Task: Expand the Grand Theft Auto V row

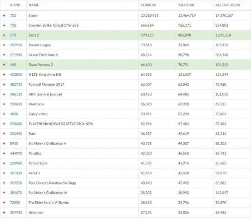Action: point(4,55)
